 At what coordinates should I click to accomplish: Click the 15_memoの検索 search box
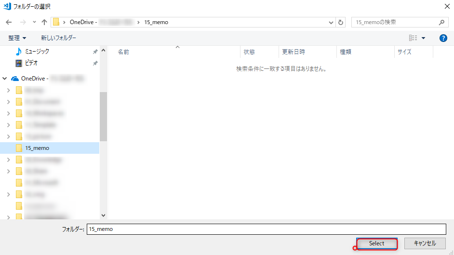(400, 22)
